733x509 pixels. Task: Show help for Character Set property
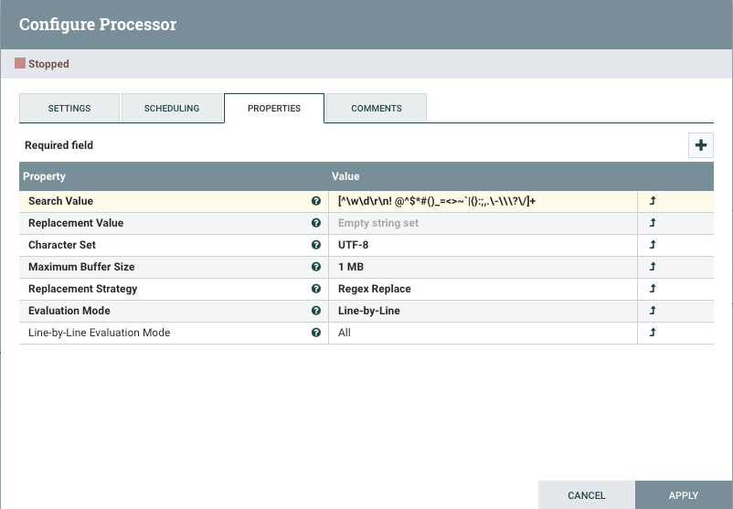(x=316, y=245)
